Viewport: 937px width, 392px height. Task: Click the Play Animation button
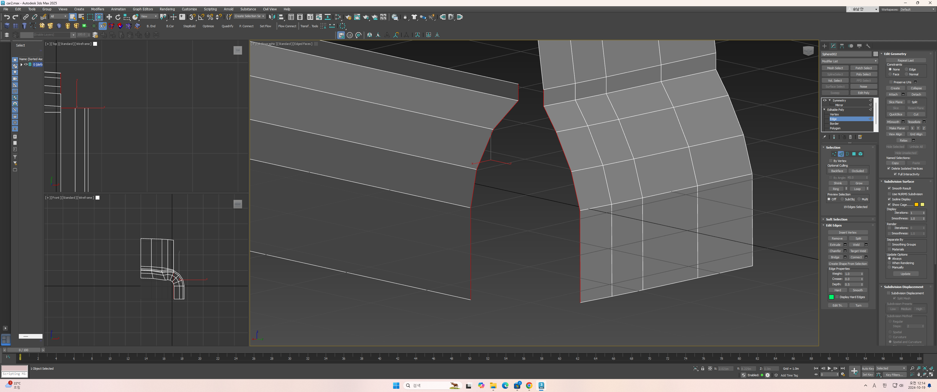click(x=829, y=368)
